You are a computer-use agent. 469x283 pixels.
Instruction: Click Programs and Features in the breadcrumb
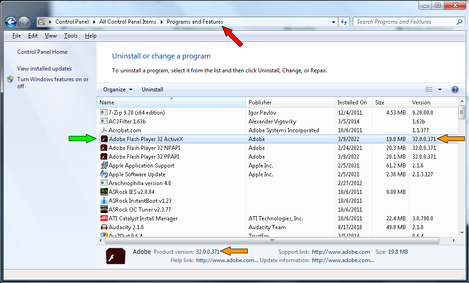coord(195,22)
